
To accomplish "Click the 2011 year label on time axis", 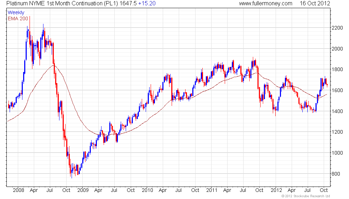I will coord(212,190).
